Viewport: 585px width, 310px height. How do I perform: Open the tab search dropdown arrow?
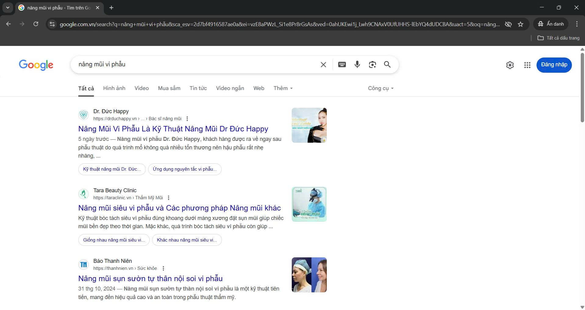click(x=8, y=8)
